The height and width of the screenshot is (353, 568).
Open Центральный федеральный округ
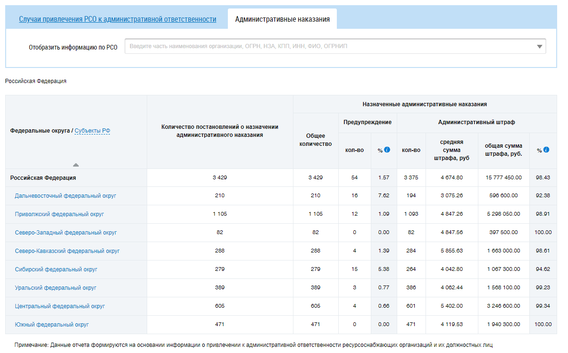click(x=60, y=306)
